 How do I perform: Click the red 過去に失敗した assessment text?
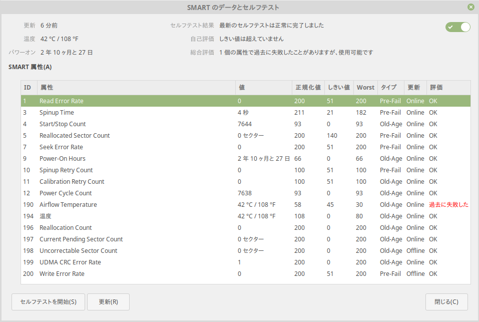448,205
